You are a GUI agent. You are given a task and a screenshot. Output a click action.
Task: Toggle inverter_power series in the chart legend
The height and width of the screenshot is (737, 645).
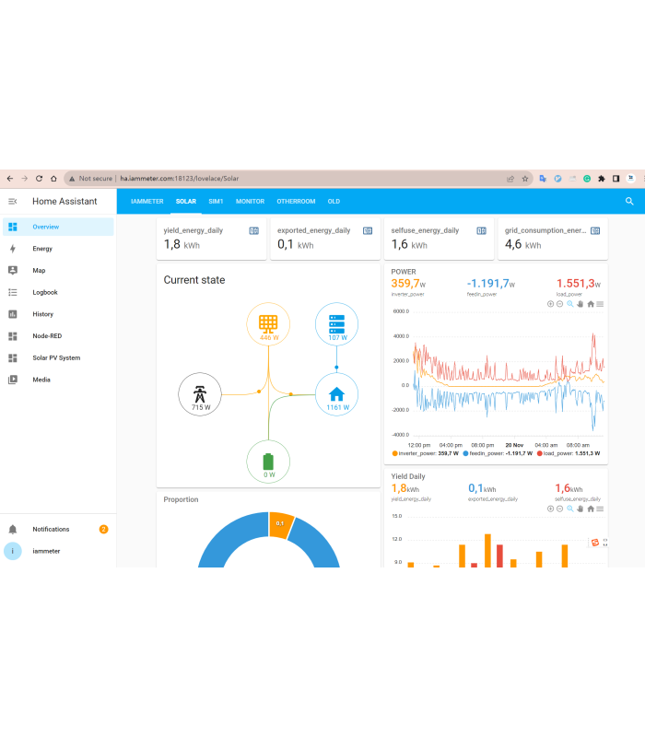[x=424, y=453]
